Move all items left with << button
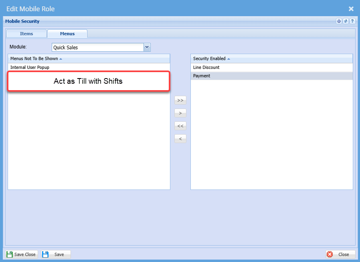360x262 pixels. click(180, 126)
